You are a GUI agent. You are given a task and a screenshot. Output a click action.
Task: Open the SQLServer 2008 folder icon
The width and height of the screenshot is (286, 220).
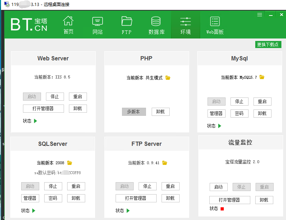tap(70, 163)
